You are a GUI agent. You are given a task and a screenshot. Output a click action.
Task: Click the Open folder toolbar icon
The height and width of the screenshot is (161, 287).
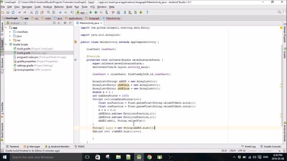coord(3,13)
